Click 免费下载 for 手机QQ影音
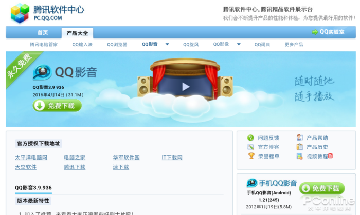Screen dimensions: 360x215 pos(322,188)
